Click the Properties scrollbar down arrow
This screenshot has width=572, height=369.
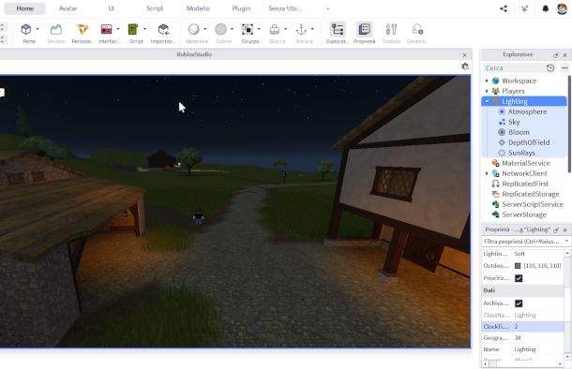click(567, 356)
